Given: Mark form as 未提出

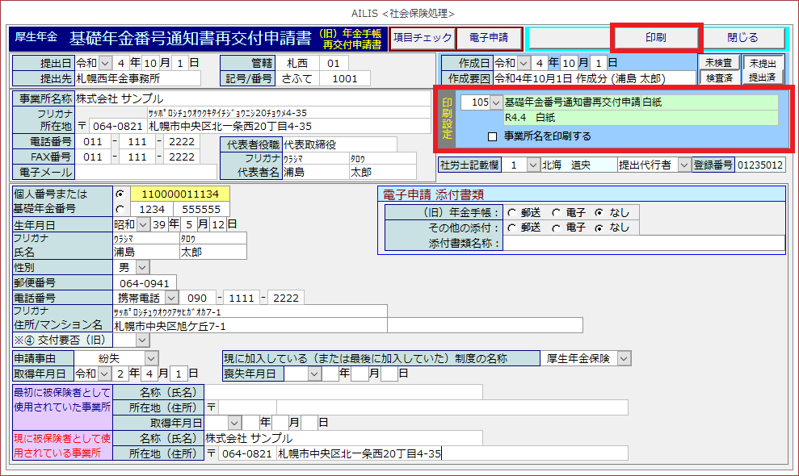Looking at the screenshot, I should [763, 63].
